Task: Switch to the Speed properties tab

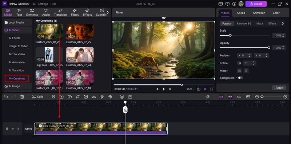Action: (241, 13)
